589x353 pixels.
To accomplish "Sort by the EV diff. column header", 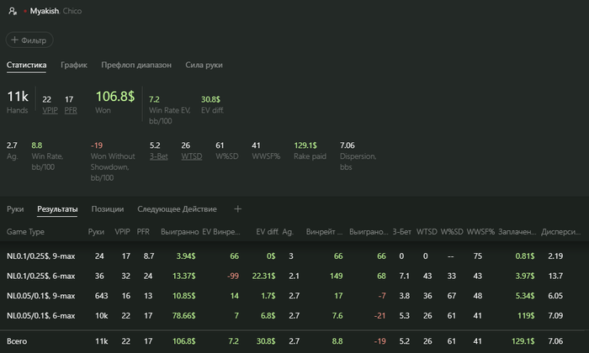I will pyautogui.click(x=267, y=232).
